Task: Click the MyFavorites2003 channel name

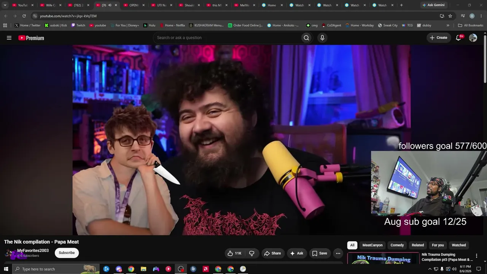Action: tap(33, 251)
